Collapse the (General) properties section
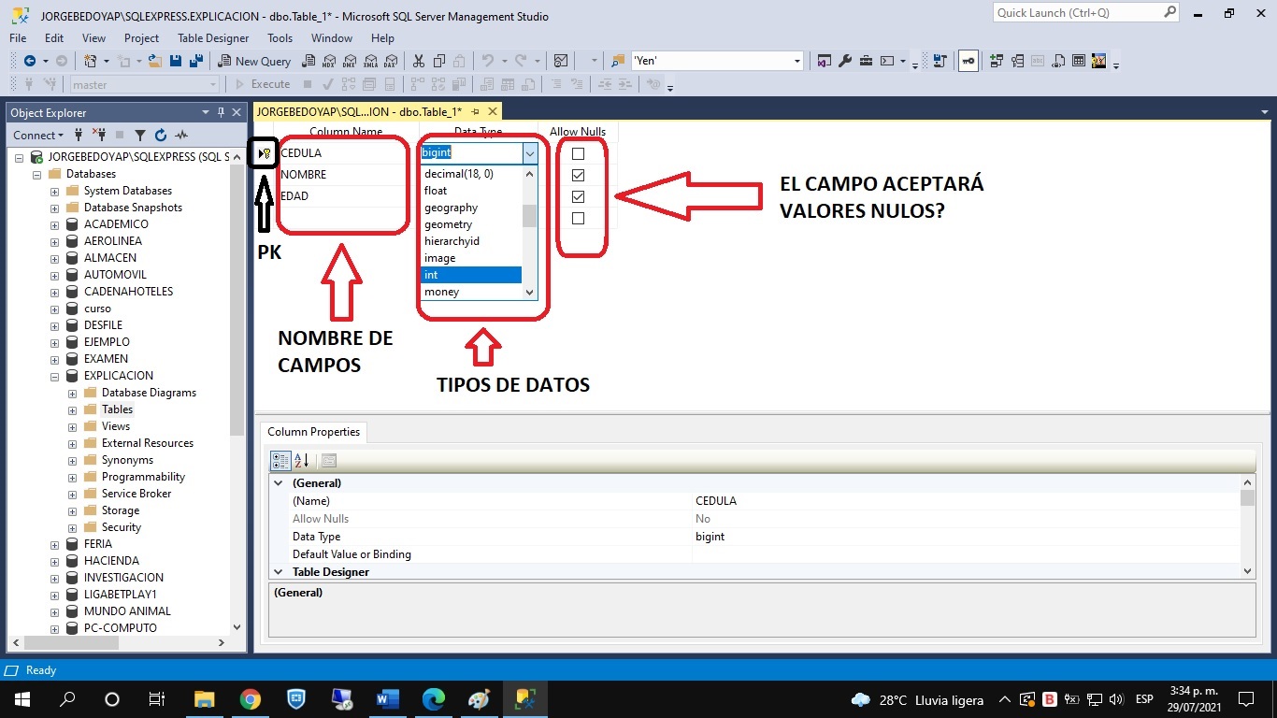This screenshot has width=1277, height=718. pyautogui.click(x=278, y=483)
